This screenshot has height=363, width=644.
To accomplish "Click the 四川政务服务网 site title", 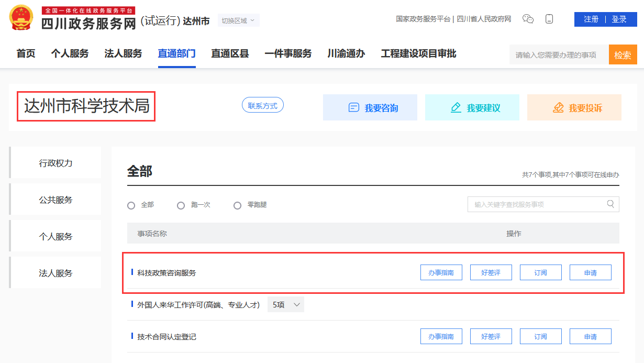I will point(88,23).
